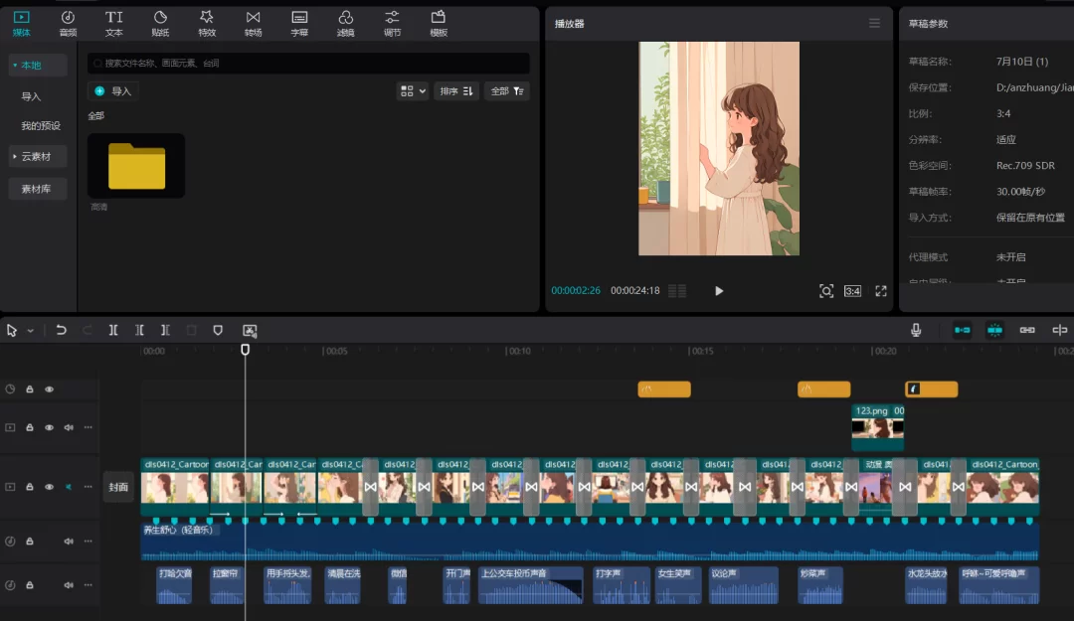This screenshot has height=621, width=1074.
Task: Click the shield marker icon in timeline toolbar
Action: pos(218,330)
